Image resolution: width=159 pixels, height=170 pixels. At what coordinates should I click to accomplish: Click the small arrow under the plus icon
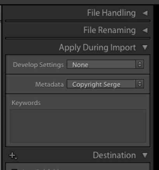click(16, 158)
